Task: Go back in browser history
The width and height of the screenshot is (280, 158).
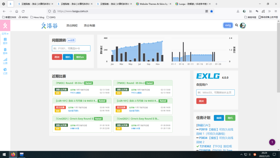Action: click(4, 11)
